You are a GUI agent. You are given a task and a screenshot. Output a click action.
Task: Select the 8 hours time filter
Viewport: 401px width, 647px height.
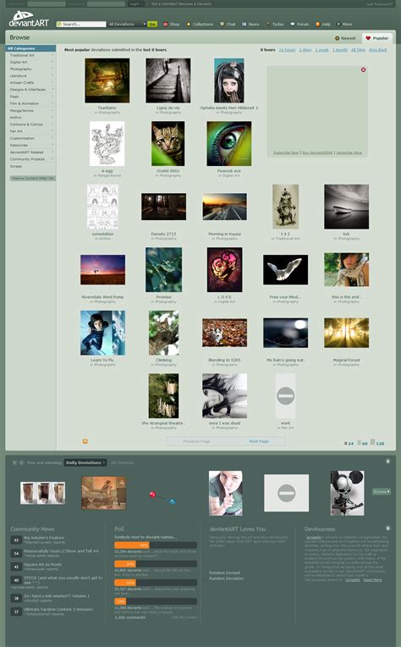(267, 50)
